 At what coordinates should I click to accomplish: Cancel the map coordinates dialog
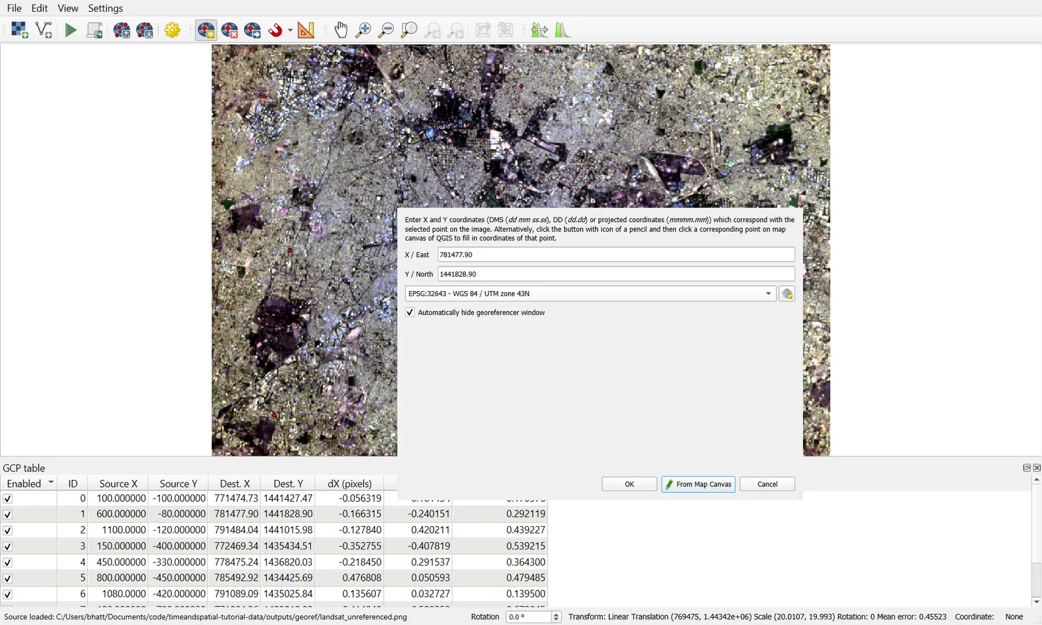[767, 484]
